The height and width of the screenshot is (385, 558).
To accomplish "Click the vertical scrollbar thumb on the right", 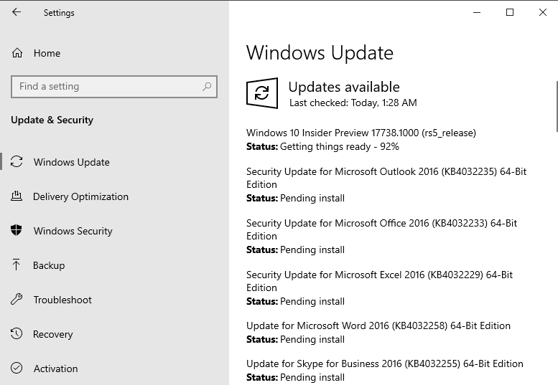I will pyautogui.click(x=557, y=106).
